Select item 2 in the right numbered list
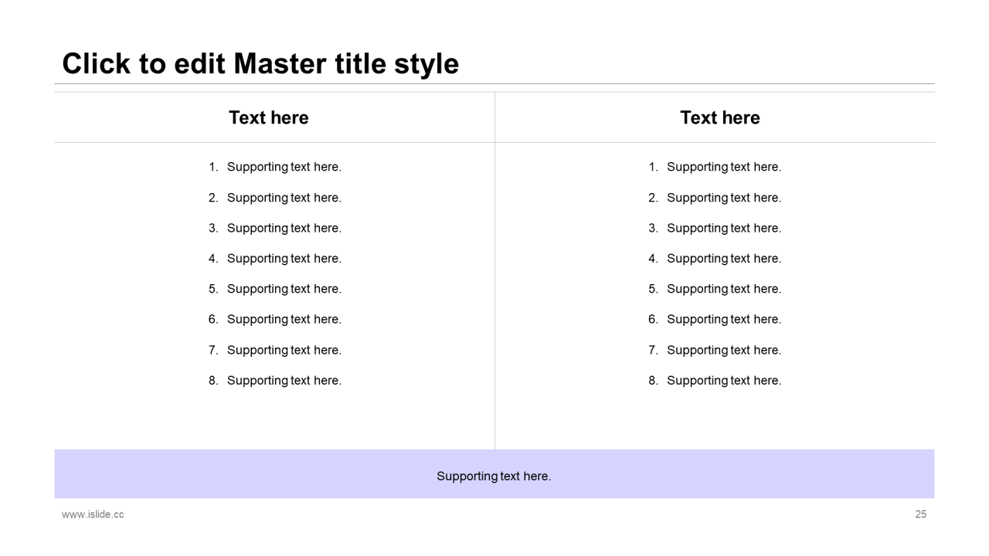Image resolution: width=989 pixels, height=556 pixels. (x=723, y=198)
